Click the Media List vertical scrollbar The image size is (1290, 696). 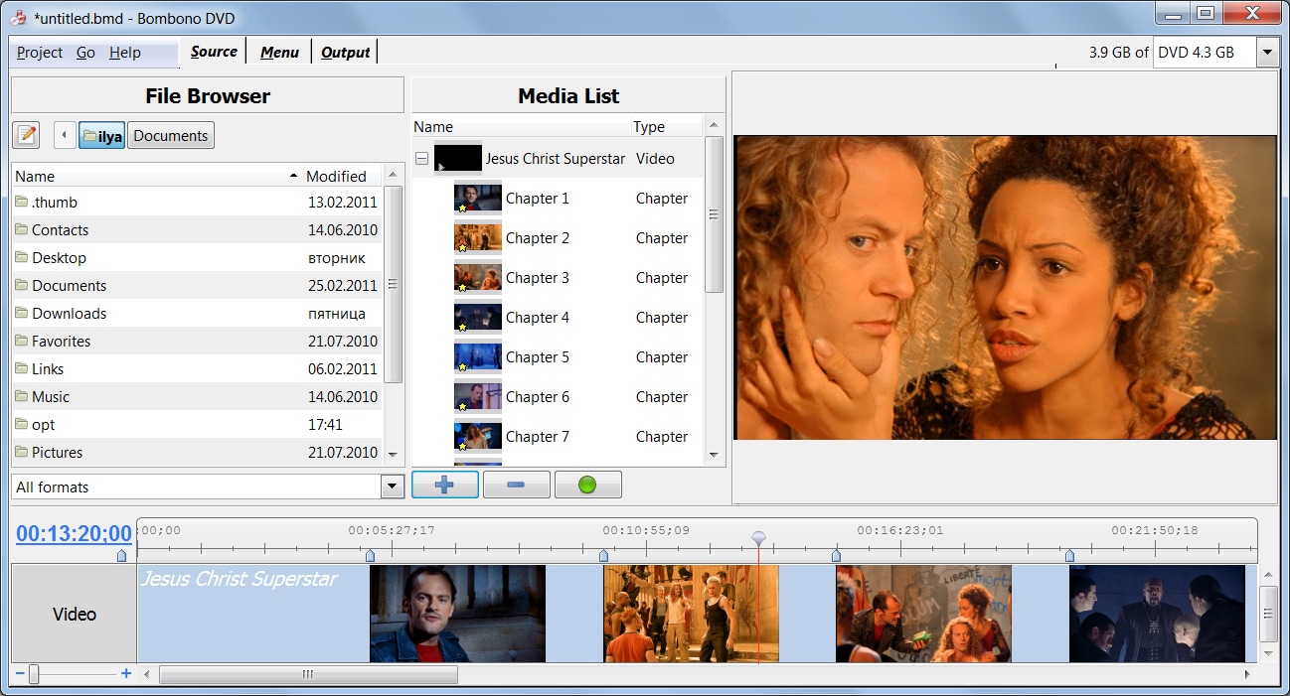[714, 214]
